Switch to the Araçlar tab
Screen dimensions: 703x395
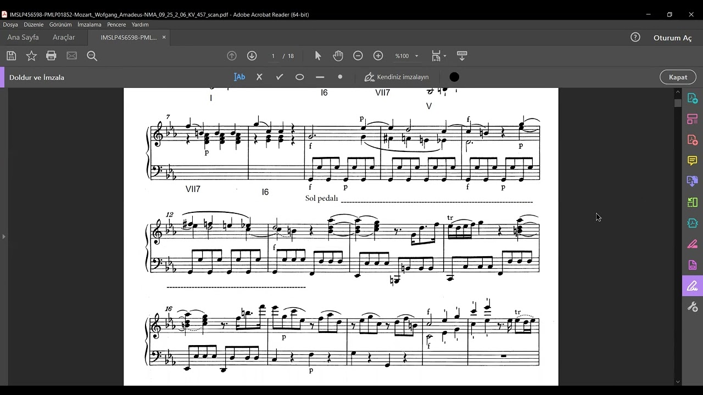(64, 37)
